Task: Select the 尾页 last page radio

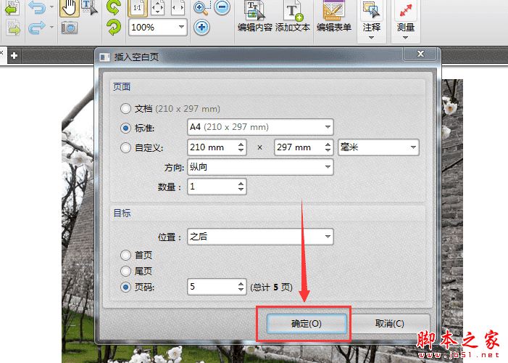Action: (x=125, y=271)
